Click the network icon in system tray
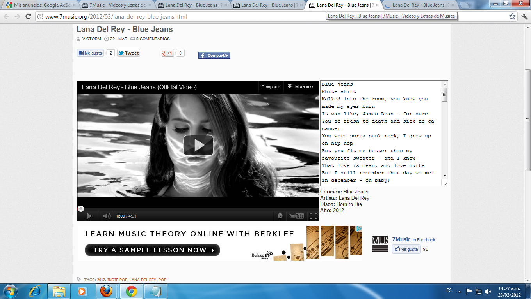The width and height of the screenshot is (531, 299). coord(479,291)
